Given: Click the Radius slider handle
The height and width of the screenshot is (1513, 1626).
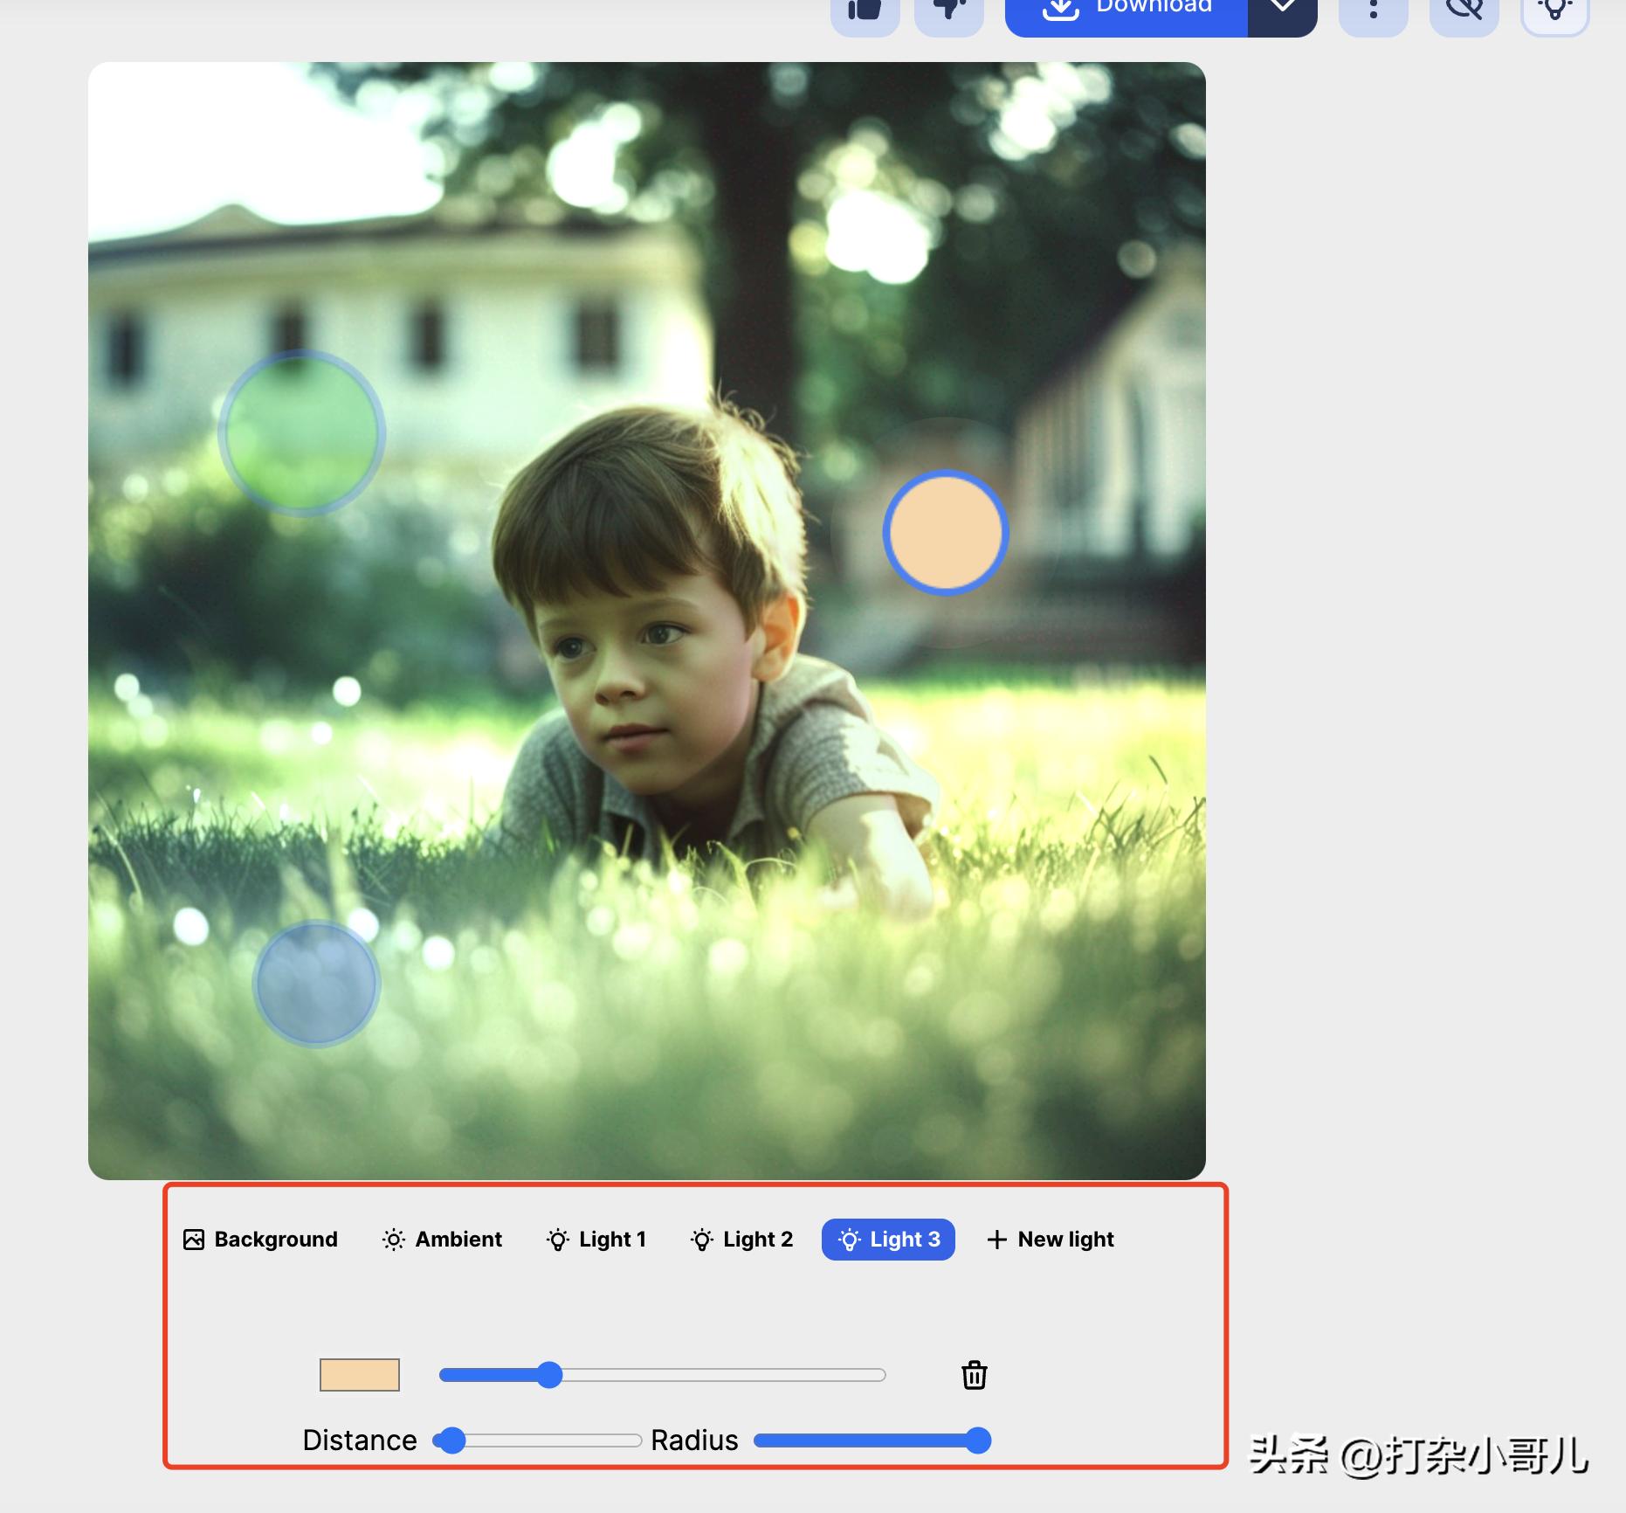Looking at the screenshot, I should pos(978,1440).
